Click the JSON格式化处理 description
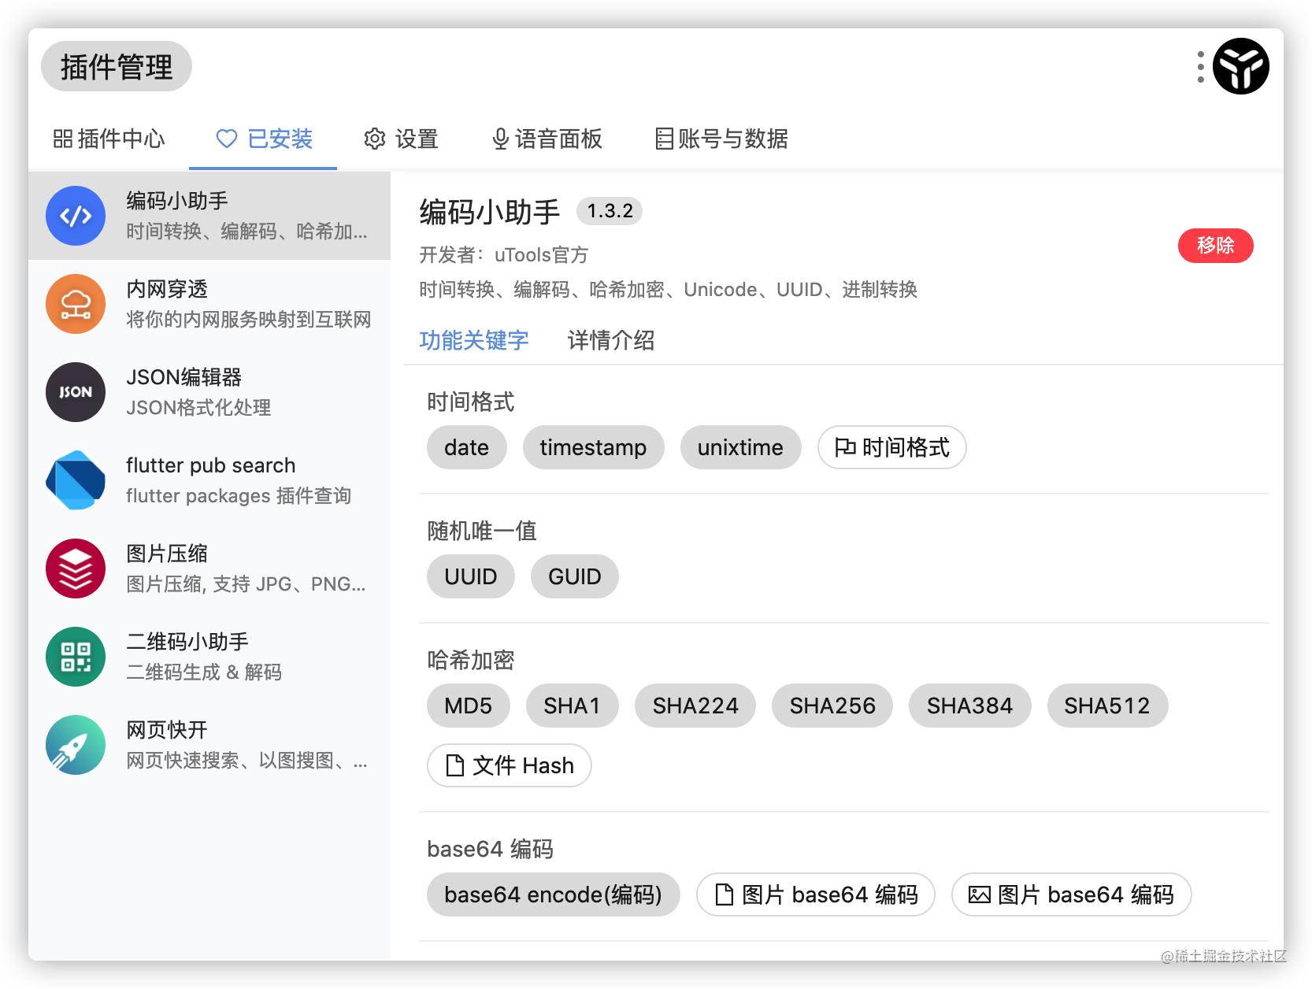Viewport: 1312px width, 989px height. click(198, 407)
